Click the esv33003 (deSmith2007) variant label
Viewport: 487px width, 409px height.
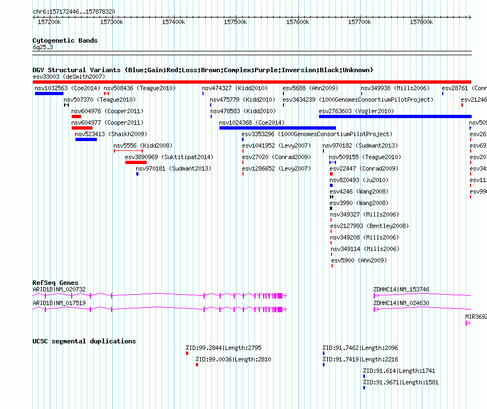69,77
